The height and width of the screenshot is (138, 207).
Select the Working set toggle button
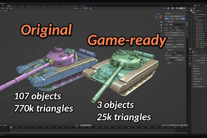(x=167, y=19)
